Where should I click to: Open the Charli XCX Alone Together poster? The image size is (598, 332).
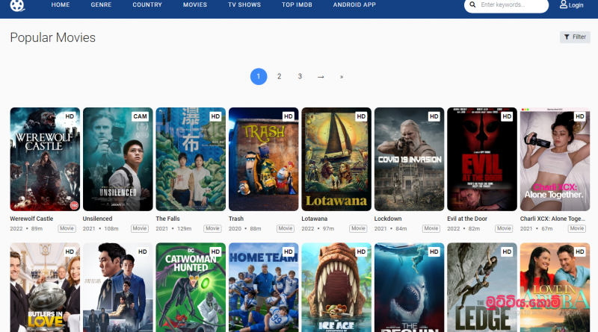click(x=555, y=159)
